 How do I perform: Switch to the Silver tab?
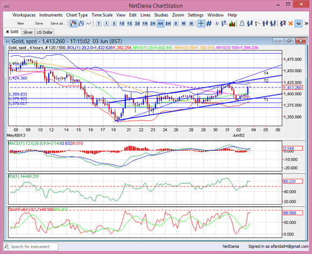click(28, 32)
